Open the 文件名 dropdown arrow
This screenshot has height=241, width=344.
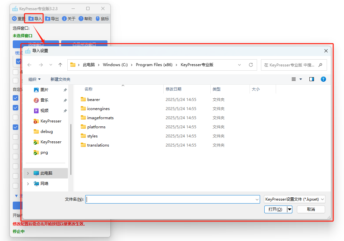[257, 199]
